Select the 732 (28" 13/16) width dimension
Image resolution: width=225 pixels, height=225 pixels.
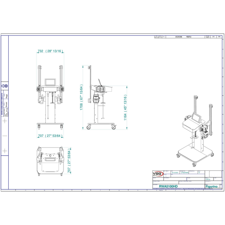(x=50, y=51)
